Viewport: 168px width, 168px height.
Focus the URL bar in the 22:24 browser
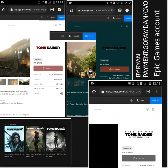pyautogui.click(x=28, y=10)
